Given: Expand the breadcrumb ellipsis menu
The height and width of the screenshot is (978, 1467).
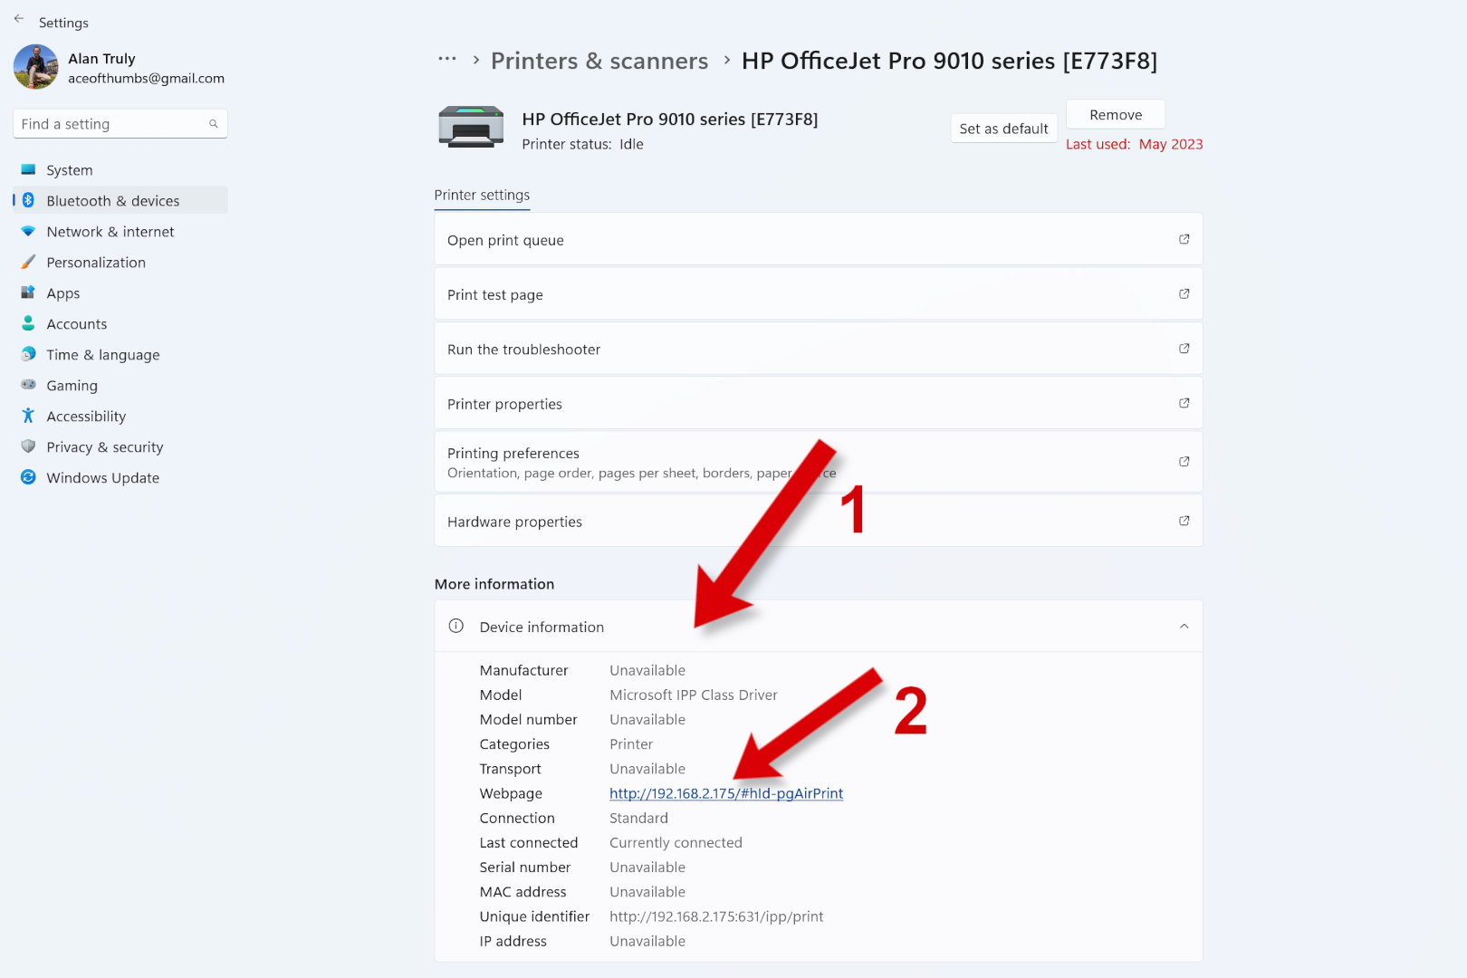Looking at the screenshot, I should 447,60.
